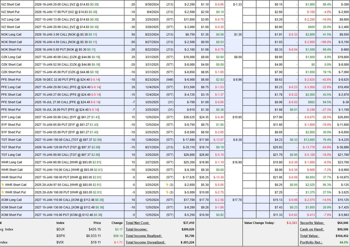
Task: Select the SYF Long Call position name
Action: (11, 117)
